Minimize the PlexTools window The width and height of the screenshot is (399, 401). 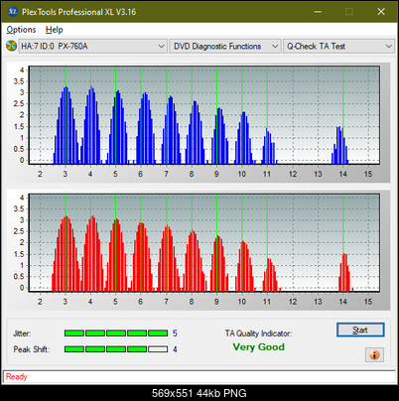pyautogui.click(x=318, y=12)
